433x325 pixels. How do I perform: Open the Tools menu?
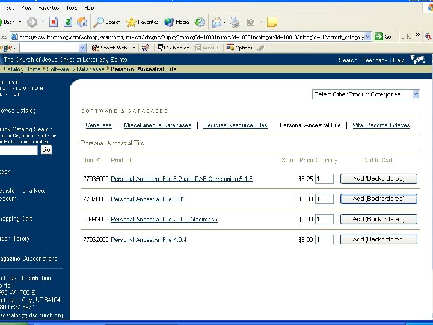(72, 8)
